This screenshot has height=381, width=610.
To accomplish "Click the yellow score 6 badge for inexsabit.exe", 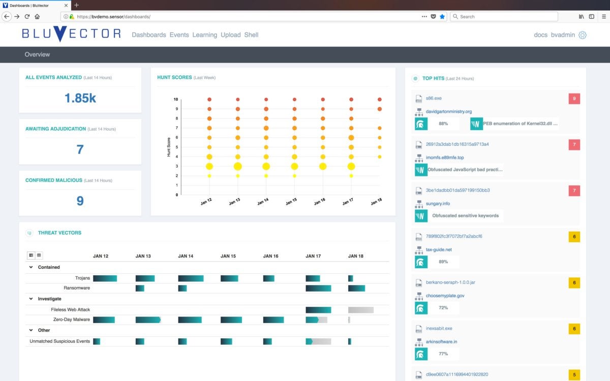I will (574, 329).
